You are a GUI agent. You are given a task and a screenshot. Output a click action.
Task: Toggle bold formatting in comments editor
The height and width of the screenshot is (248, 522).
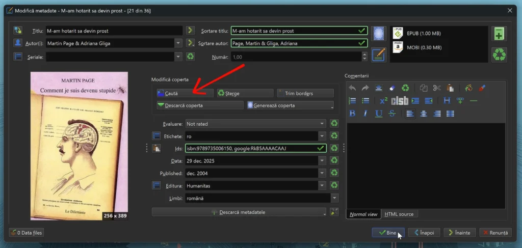(x=352, y=114)
